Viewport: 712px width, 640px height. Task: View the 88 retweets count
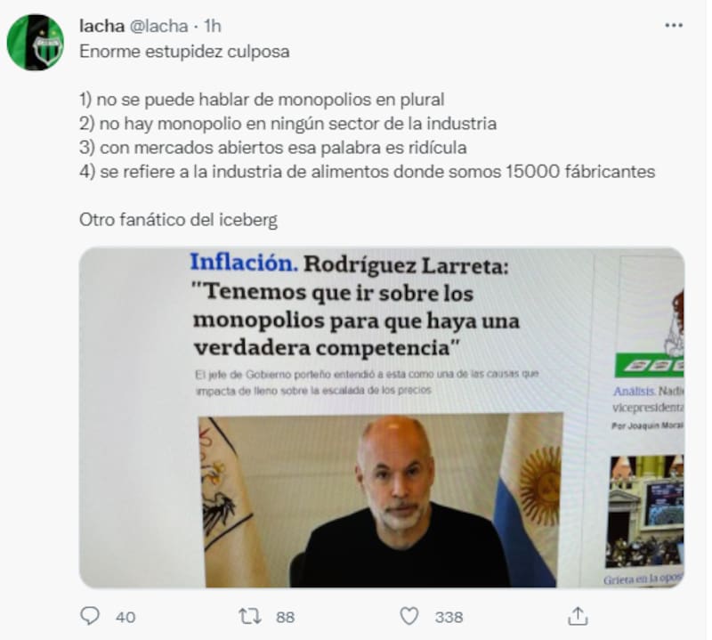point(285,617)
